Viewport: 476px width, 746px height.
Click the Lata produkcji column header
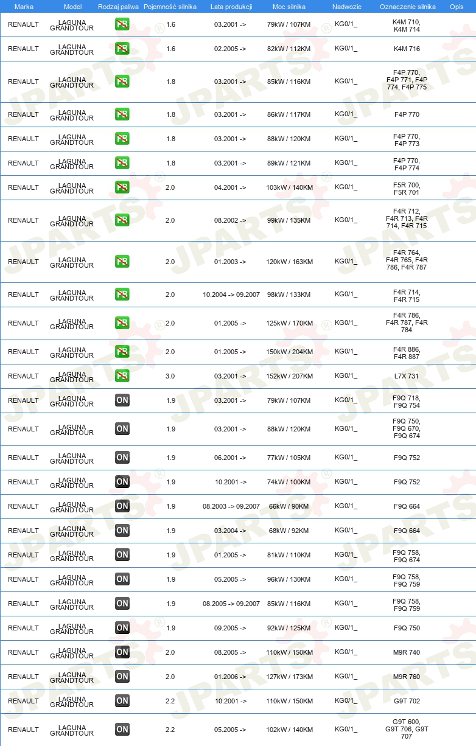[231, 7]
